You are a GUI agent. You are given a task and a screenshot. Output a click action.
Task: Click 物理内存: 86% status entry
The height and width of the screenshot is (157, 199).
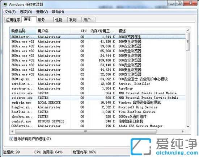point(84,152)
